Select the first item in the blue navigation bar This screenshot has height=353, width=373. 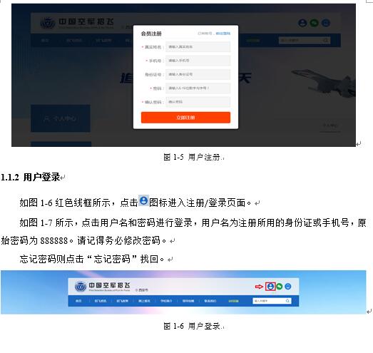78,301
